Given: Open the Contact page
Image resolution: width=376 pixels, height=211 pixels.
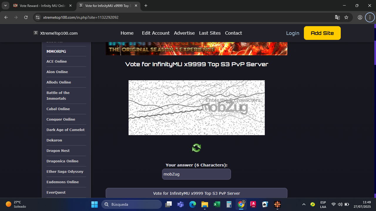Looking at the screenshot, I should 234,33.
